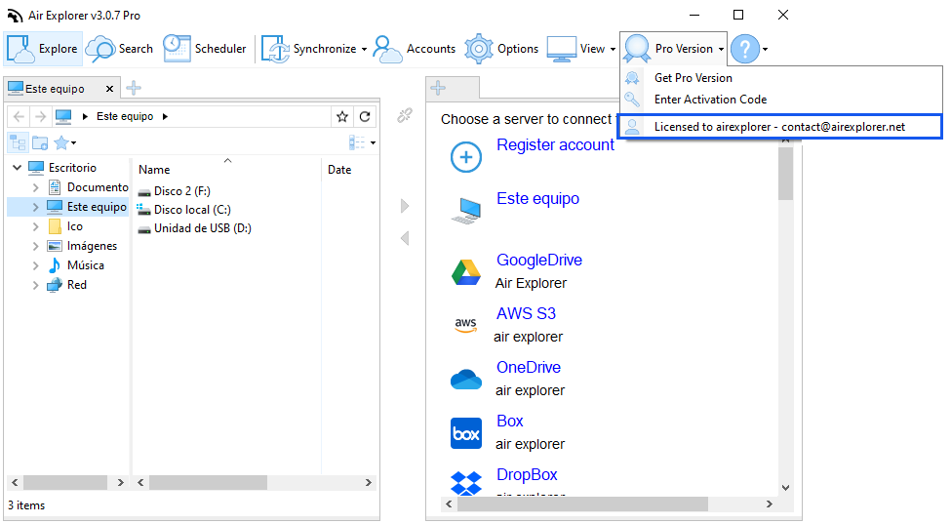Go forward in left pane navigation
This screenshot has height=524, width=951.
click(41, 116)
